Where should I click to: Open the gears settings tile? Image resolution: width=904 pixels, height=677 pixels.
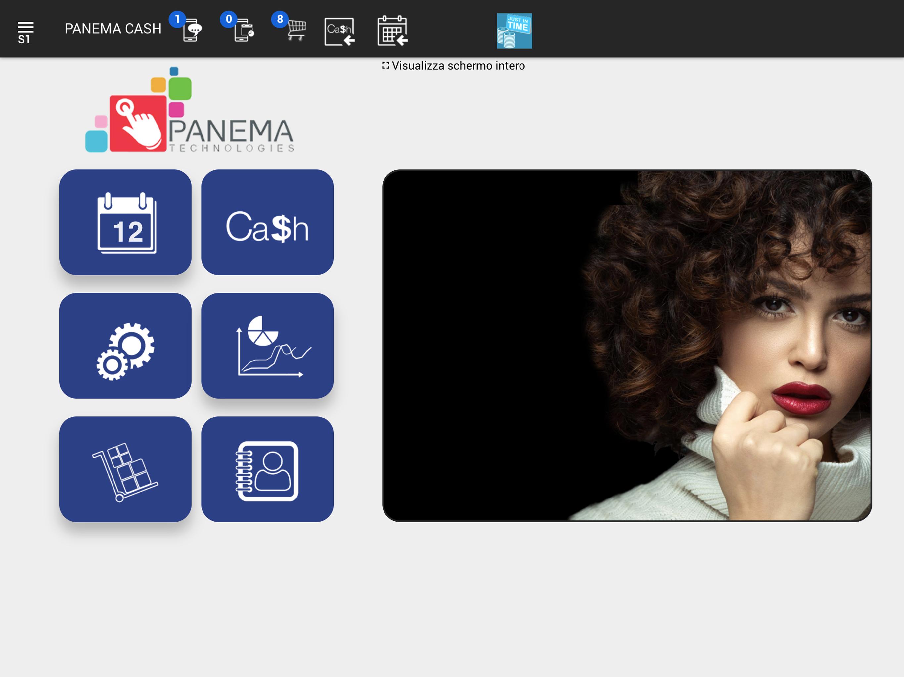coord(125,345)
